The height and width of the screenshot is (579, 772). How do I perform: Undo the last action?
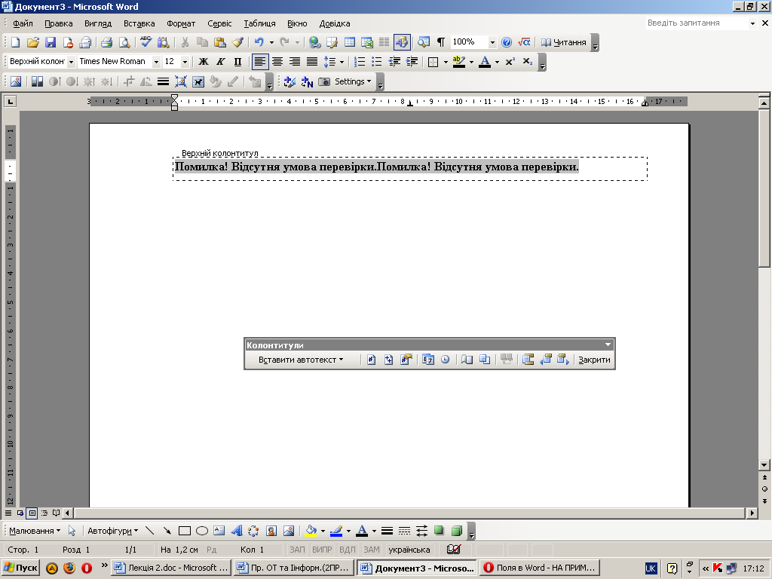point(259,42)
